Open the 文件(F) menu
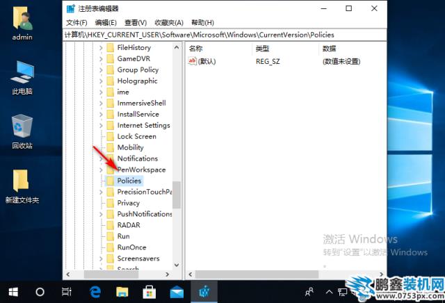 coord(76,23)
